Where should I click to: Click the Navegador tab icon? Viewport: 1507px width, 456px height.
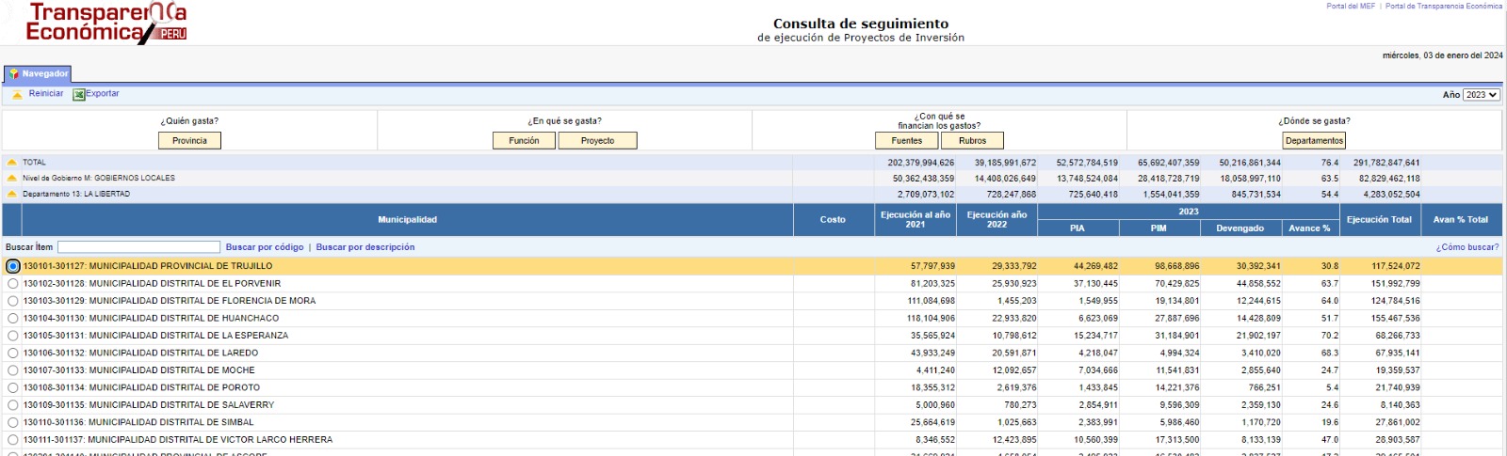point(14,73)
